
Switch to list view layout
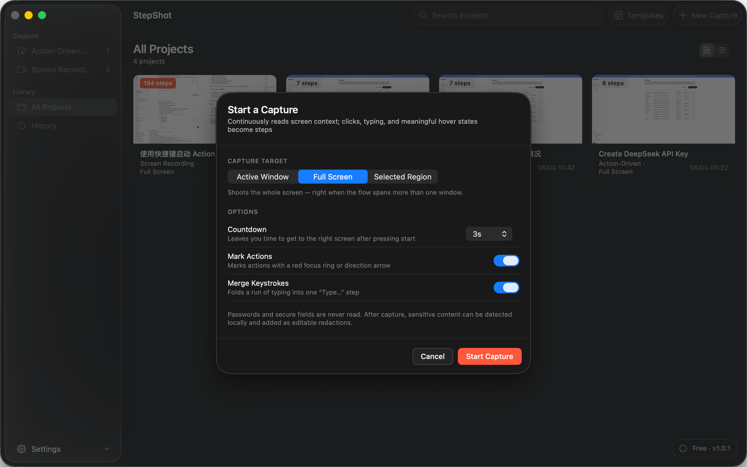pos(722,50)
